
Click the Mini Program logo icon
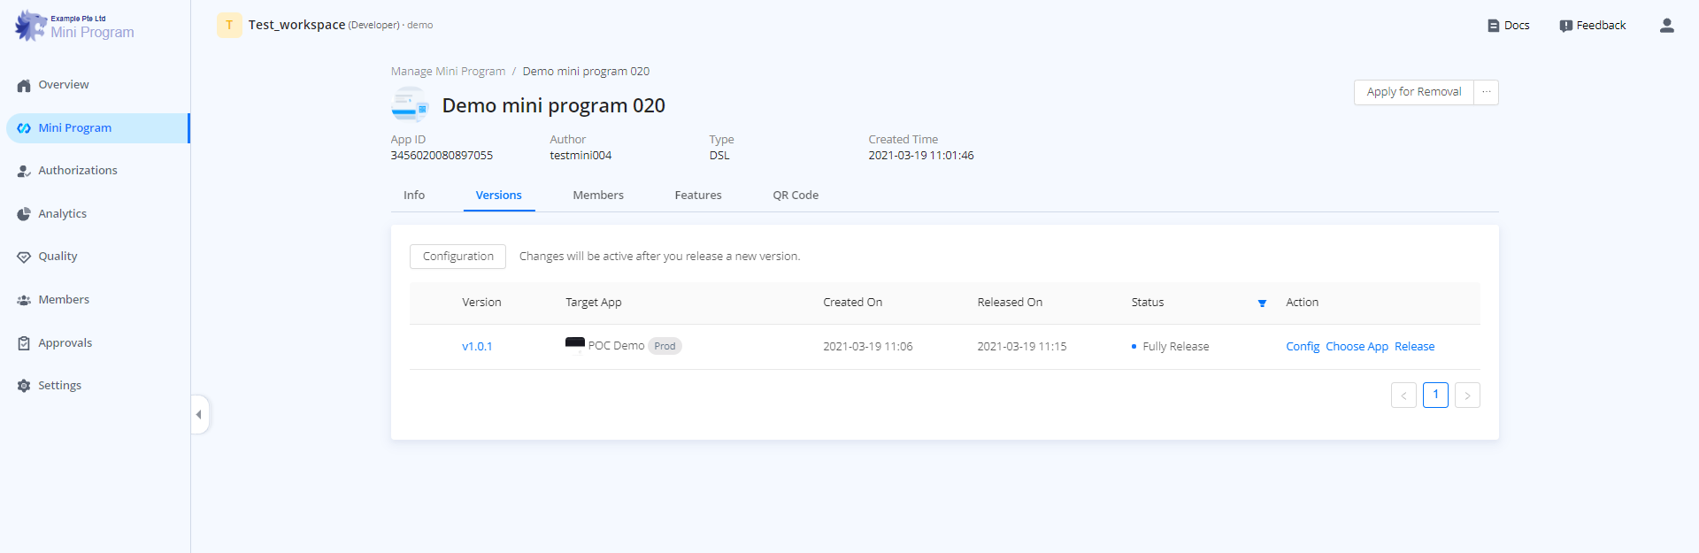click(x=30, y=26)
